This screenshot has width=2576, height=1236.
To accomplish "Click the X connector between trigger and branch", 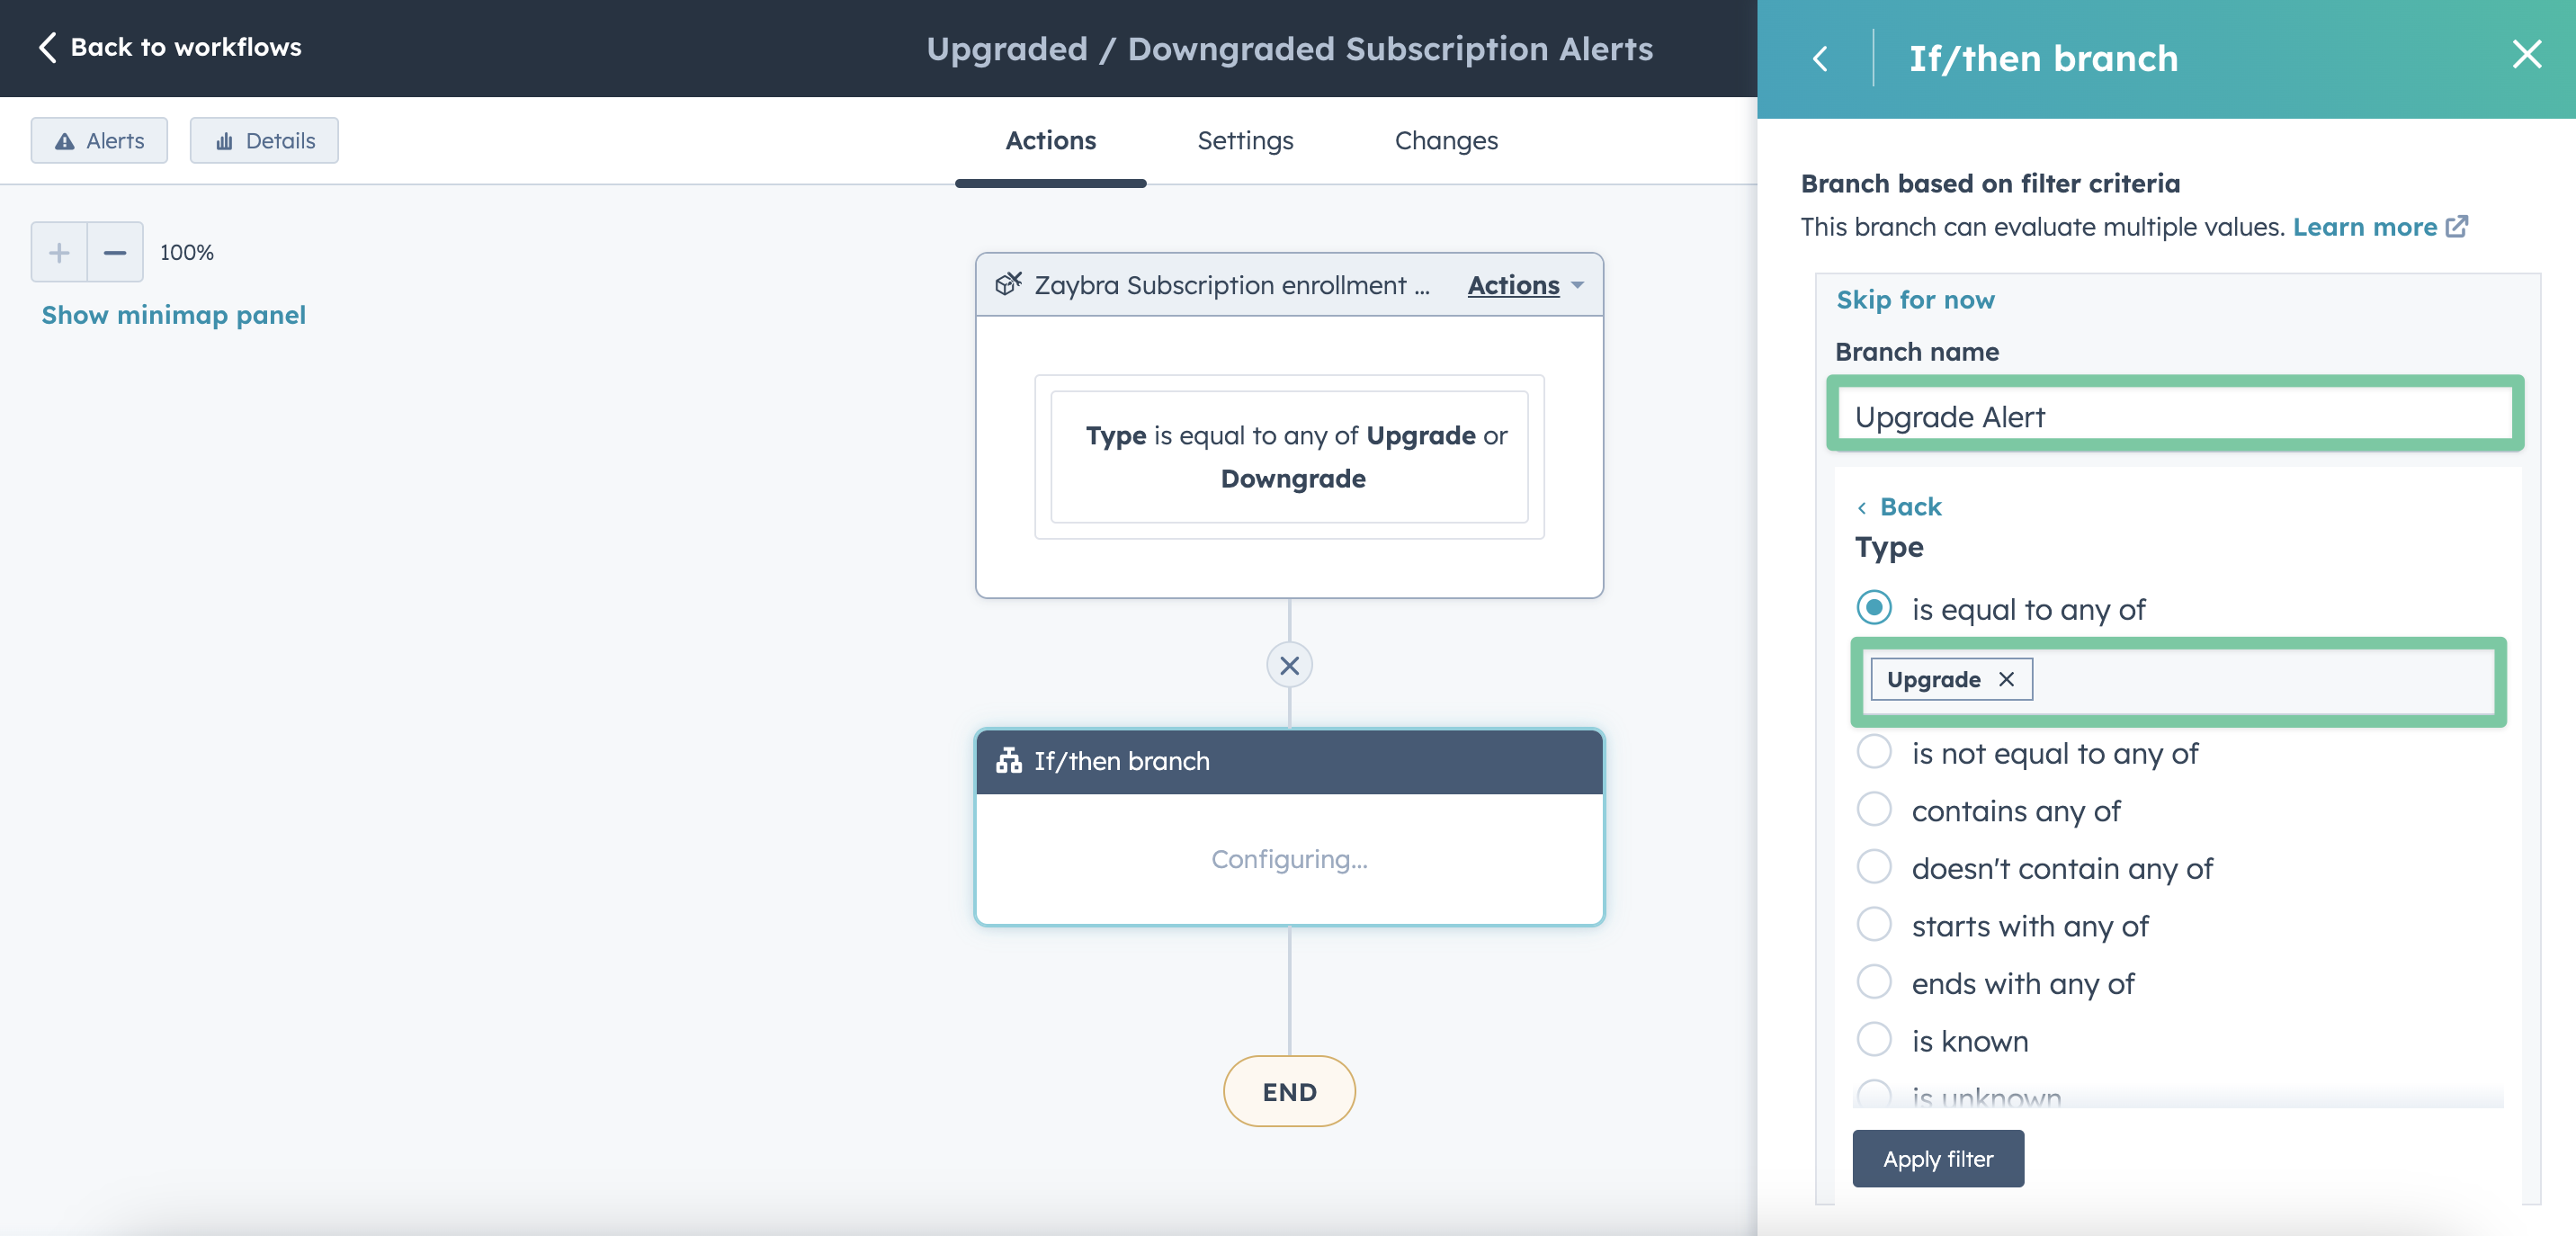I will pos(1289,665).
